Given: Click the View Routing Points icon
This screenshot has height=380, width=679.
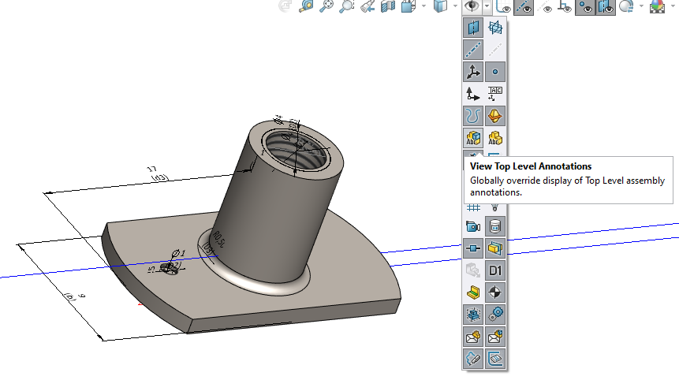Looking at the screenshot, I should coord(473,248).
